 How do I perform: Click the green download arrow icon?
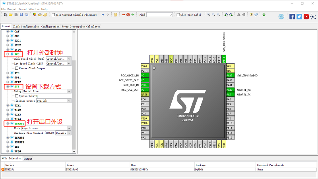[264, 15]
